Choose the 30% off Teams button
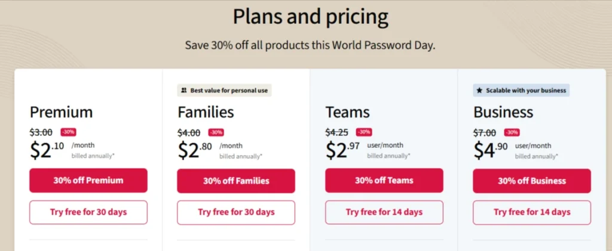Image resolution: width=612 pixels, height=251 pixels. point(384,181)
